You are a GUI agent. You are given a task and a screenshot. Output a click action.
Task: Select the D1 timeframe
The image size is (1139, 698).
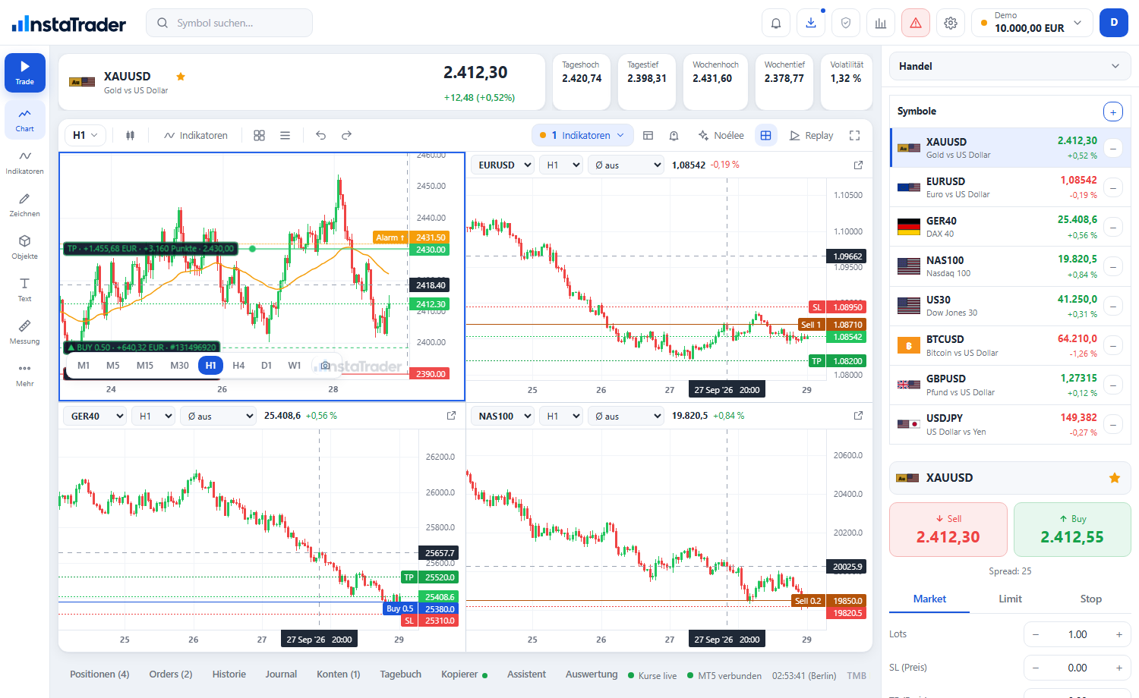pyautogui.click(x=267, y=365)
